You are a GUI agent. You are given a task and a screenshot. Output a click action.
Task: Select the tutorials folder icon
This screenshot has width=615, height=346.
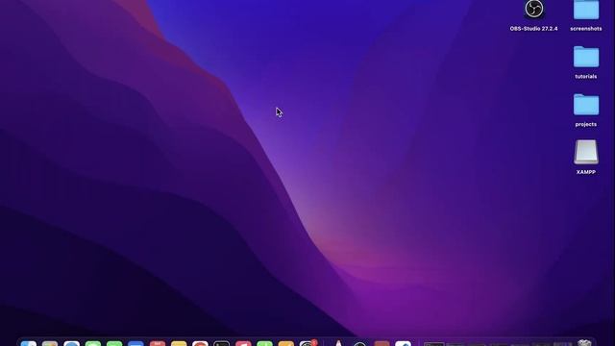(586, 57)
